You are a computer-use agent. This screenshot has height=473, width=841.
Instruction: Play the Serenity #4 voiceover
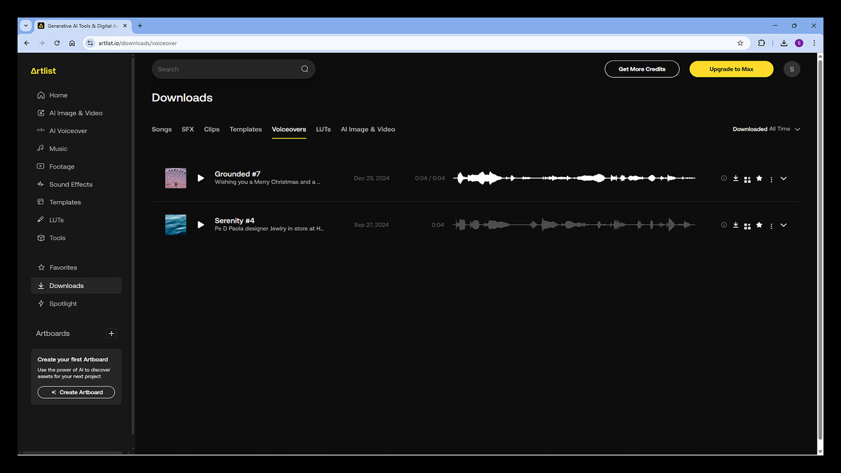point(201,225)
